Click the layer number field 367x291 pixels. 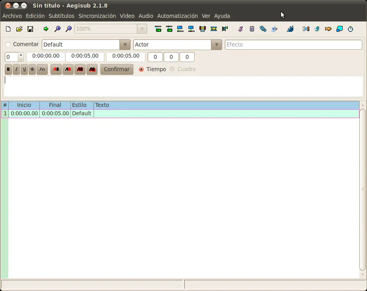12,57
